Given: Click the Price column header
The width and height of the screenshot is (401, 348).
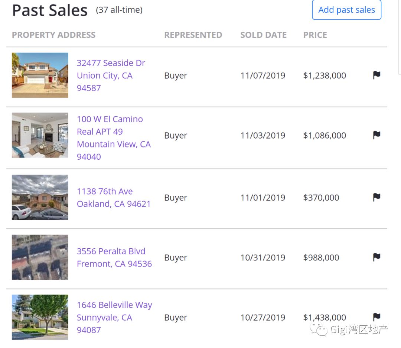Looking at the screenshot, I should pos(315,35).
